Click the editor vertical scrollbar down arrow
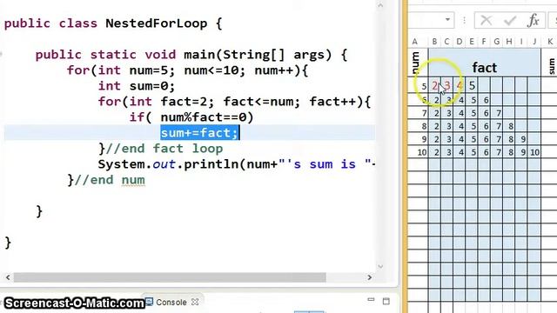557x313 pixels. pyautogui.click(x=380, y=266)
